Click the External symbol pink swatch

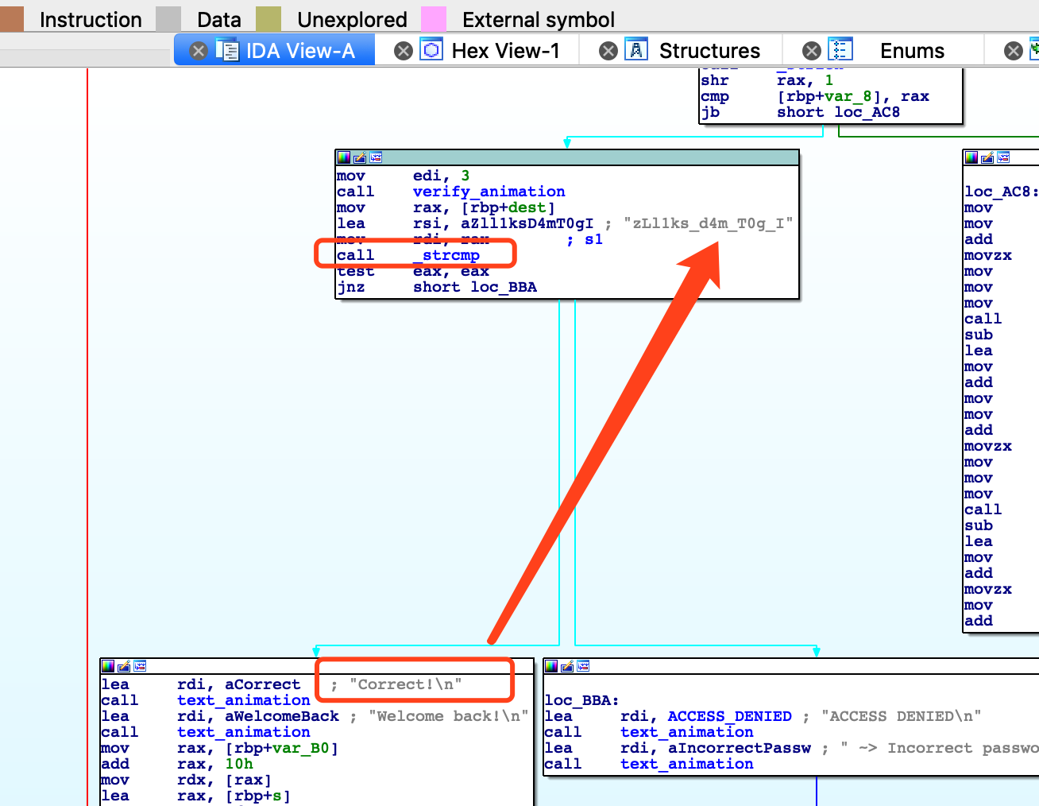(x=433, y=19)
